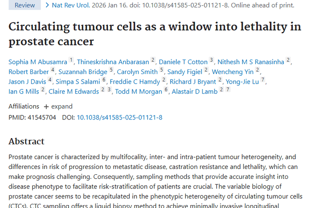This screenshot has width=313, height=208.
Task: Open the DOI link 10.1038/s41585-025-01121-8
Action: pyautogui.click(x=119, y=117)
